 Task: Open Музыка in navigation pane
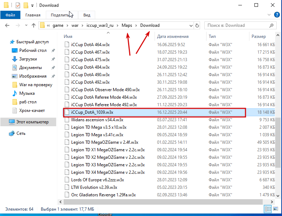tap(27, 93)
